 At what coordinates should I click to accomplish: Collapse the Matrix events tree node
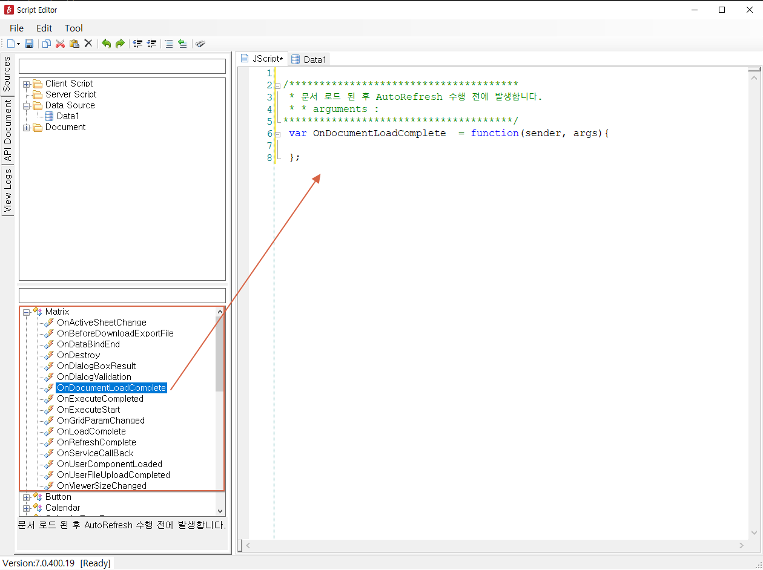(27, 312)
